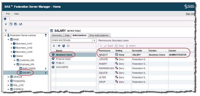Click the Setting column header
The image size is (200, 96).
tap(123, 51)
